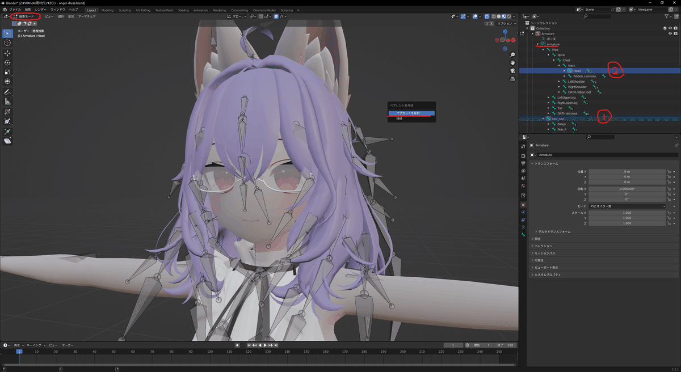Select the Shear tool in toolbar
The height and width of the screenshot is (372, 681).
[7, 141]
